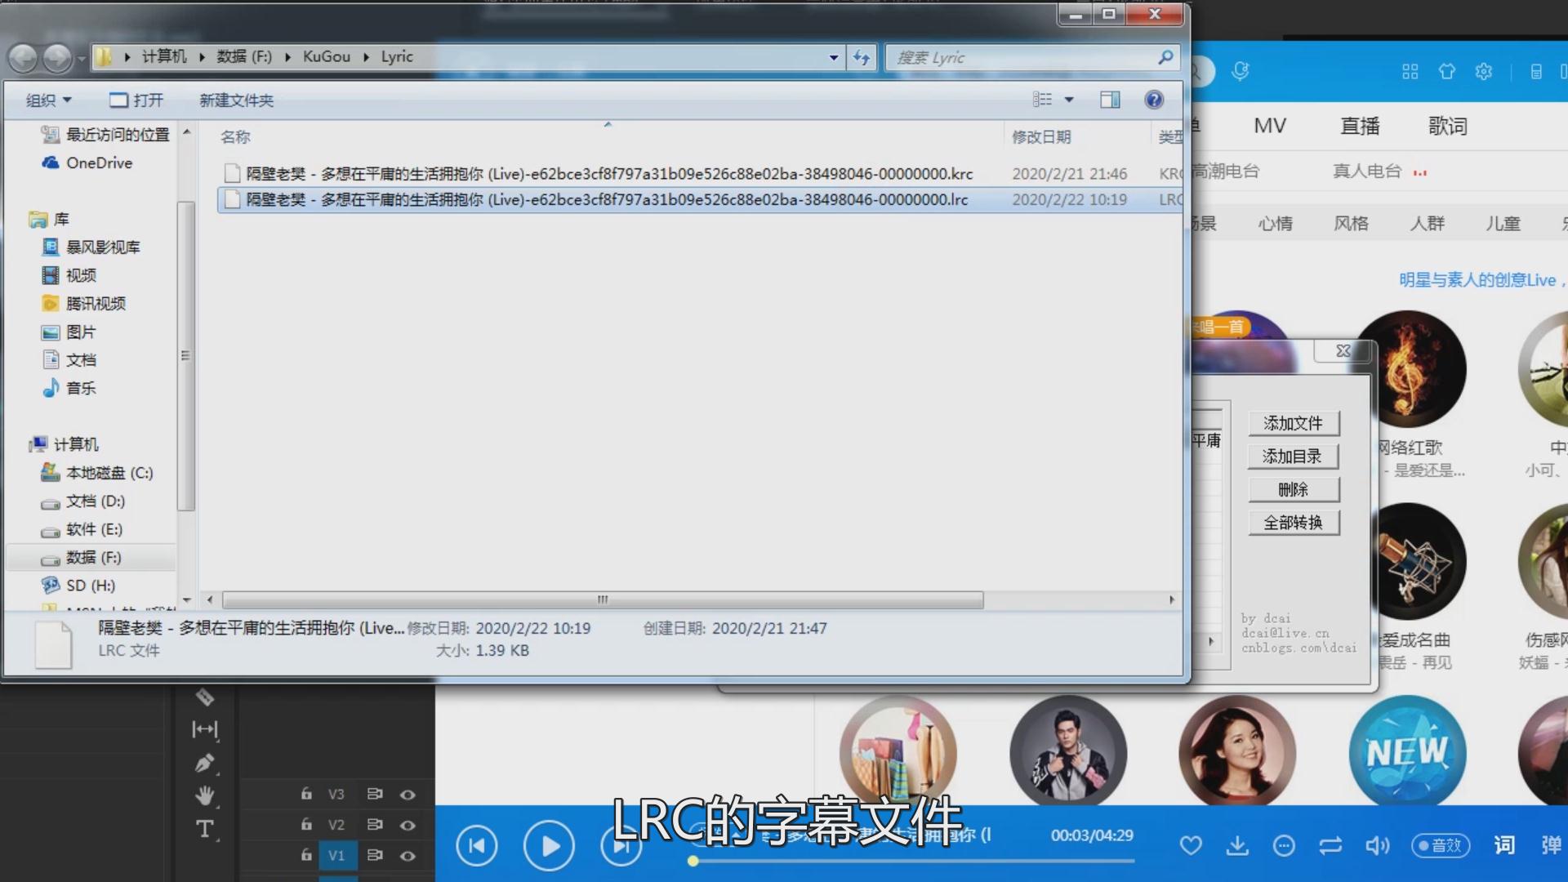Viewport: 1568px width, 882px height.
Task: Toggle V3 track output eye icon
Action: [x=408, y=794]
